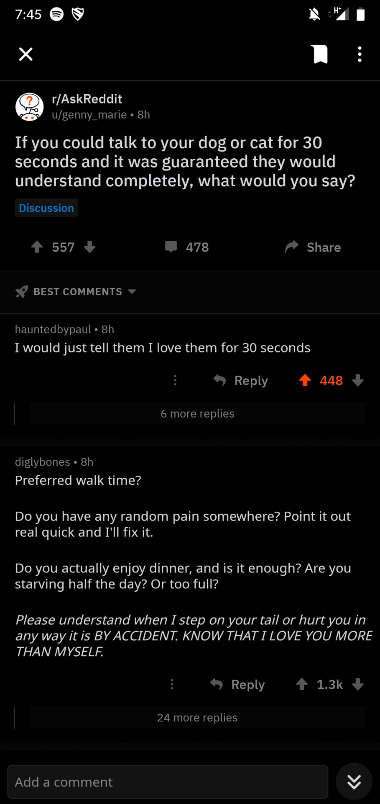Viewport: 380px width, 804px height.
Task: Focus the Add a comment field
Action: [168, 782]
